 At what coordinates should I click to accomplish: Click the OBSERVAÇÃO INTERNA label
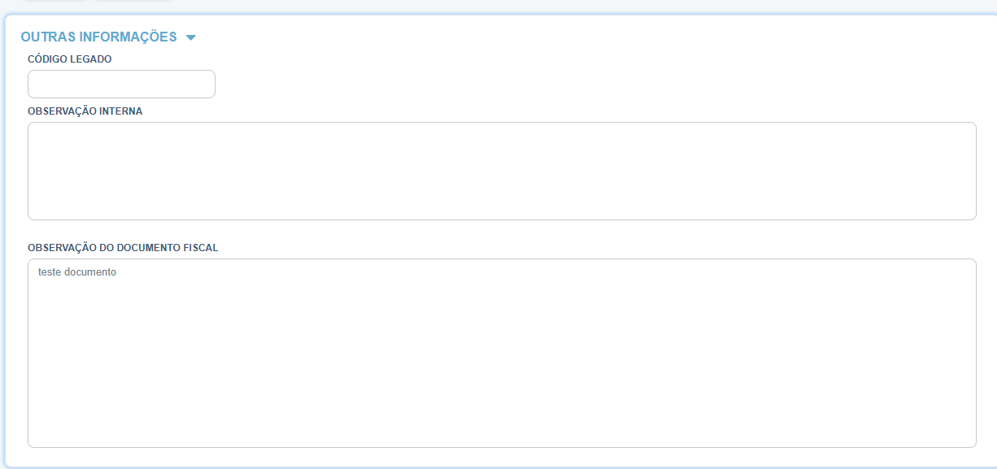coord(85,111)
